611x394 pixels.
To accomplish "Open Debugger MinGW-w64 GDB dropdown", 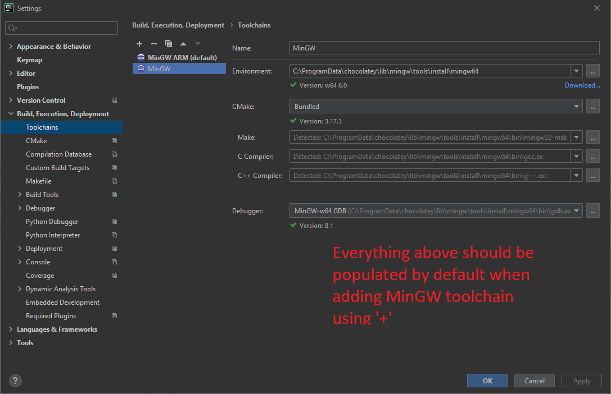I will point(576,211).
